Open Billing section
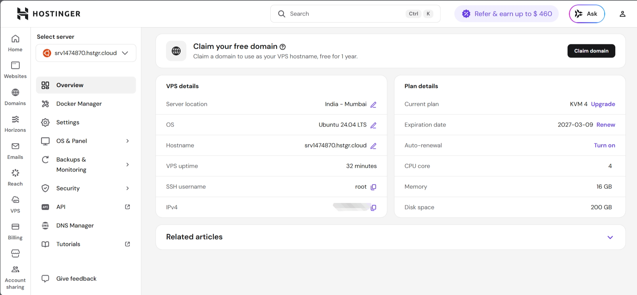Viewport: 637px width, 295px height. point(15,231)
